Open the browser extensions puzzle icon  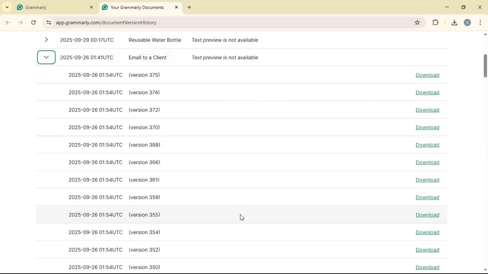pyautogui.click(x=435, y=23)
